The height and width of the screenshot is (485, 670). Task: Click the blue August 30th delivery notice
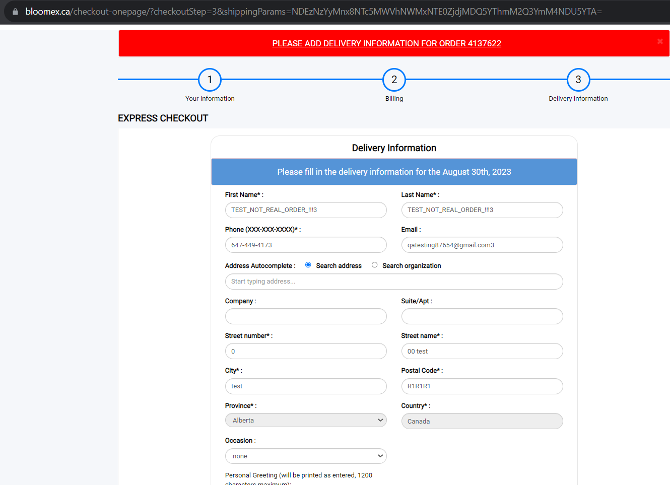click(394, 172)
